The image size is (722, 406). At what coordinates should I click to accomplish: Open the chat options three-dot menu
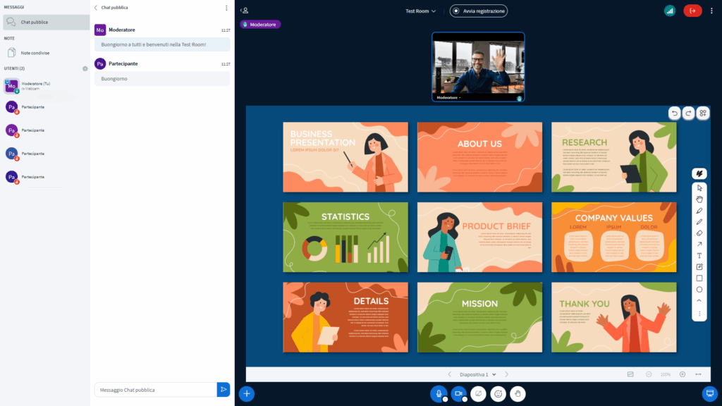[x=226, y=8]
